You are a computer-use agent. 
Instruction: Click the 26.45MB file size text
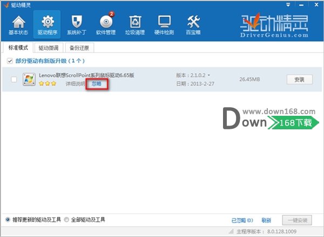[249, 80]
